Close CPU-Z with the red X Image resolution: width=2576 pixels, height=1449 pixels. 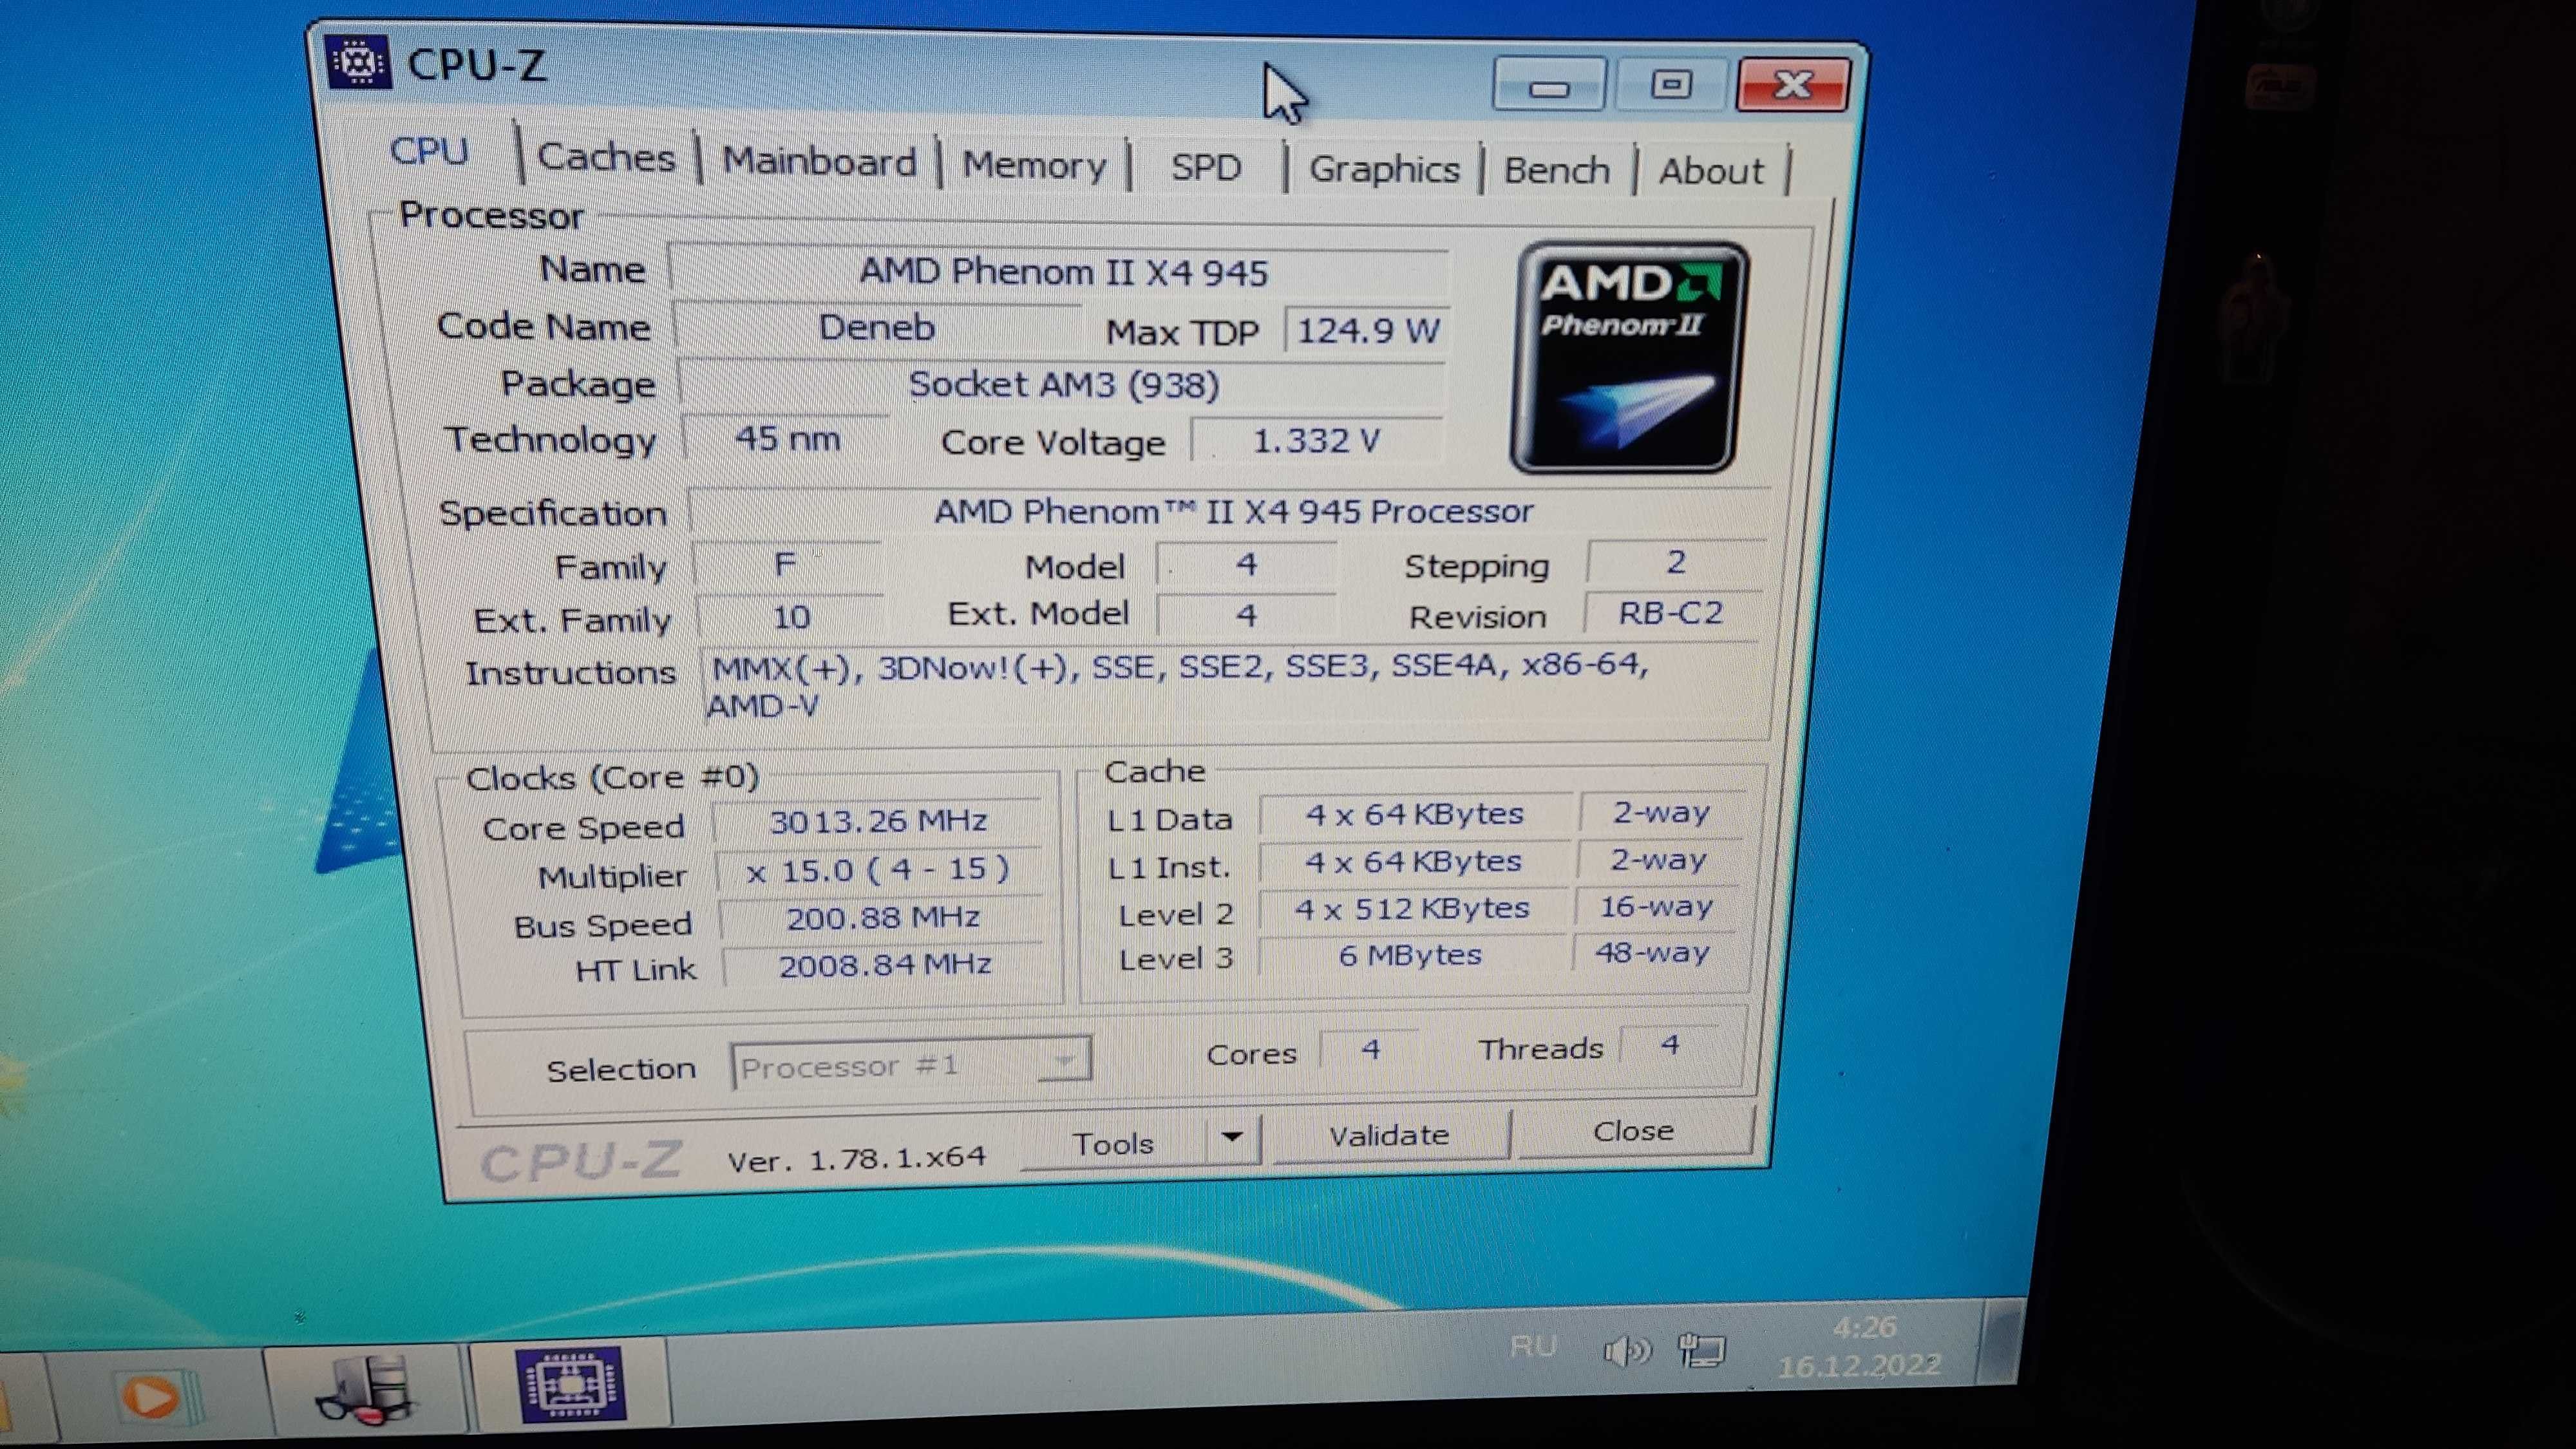coord(1793,84)
